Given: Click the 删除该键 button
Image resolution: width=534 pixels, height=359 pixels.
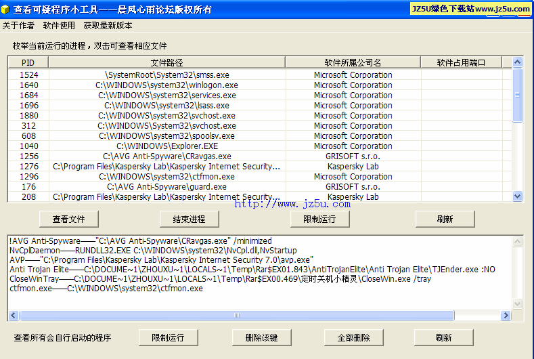Looking at the screenshot, I should (261, 337).
